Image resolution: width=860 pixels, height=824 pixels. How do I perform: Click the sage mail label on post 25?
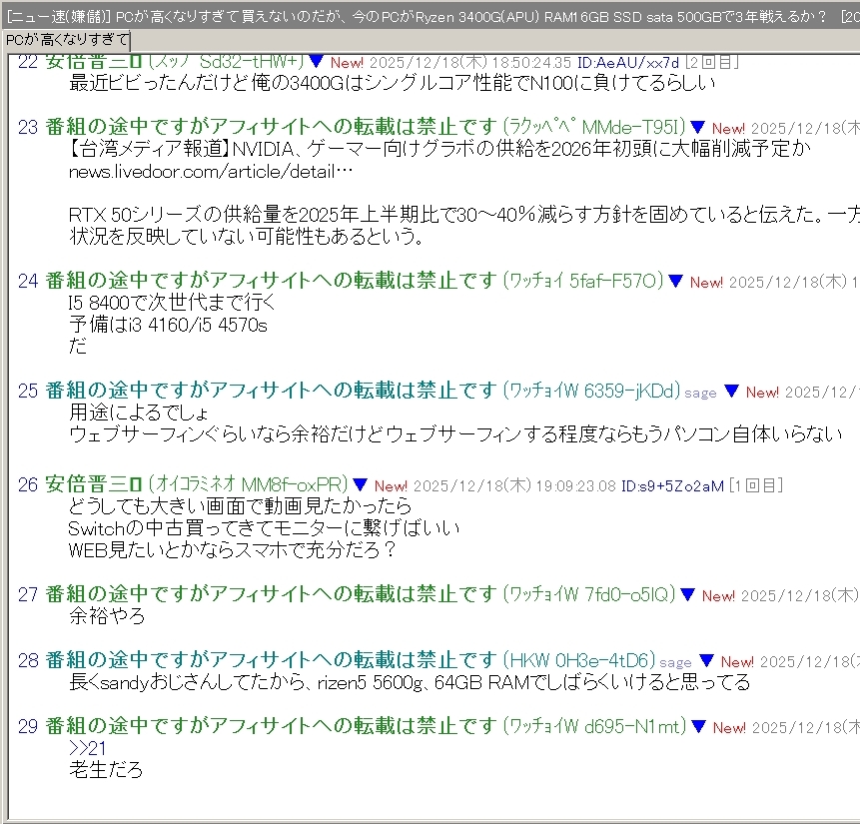click(700, 393)
